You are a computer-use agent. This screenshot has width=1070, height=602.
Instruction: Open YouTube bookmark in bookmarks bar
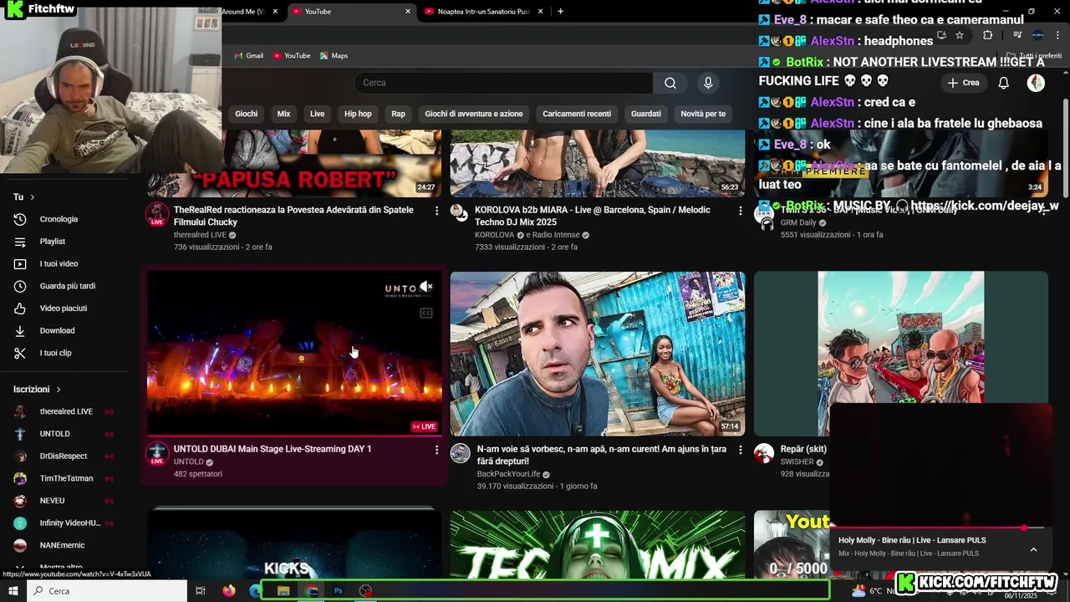292,56
